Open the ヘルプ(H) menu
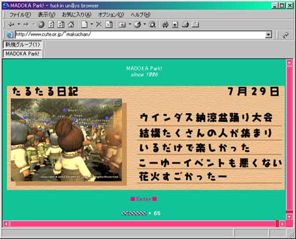The image size is (296, 239). [140, 14]
